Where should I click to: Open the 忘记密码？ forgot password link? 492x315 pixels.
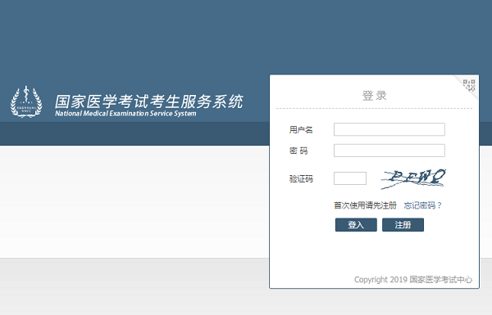[x=422, y=205]
